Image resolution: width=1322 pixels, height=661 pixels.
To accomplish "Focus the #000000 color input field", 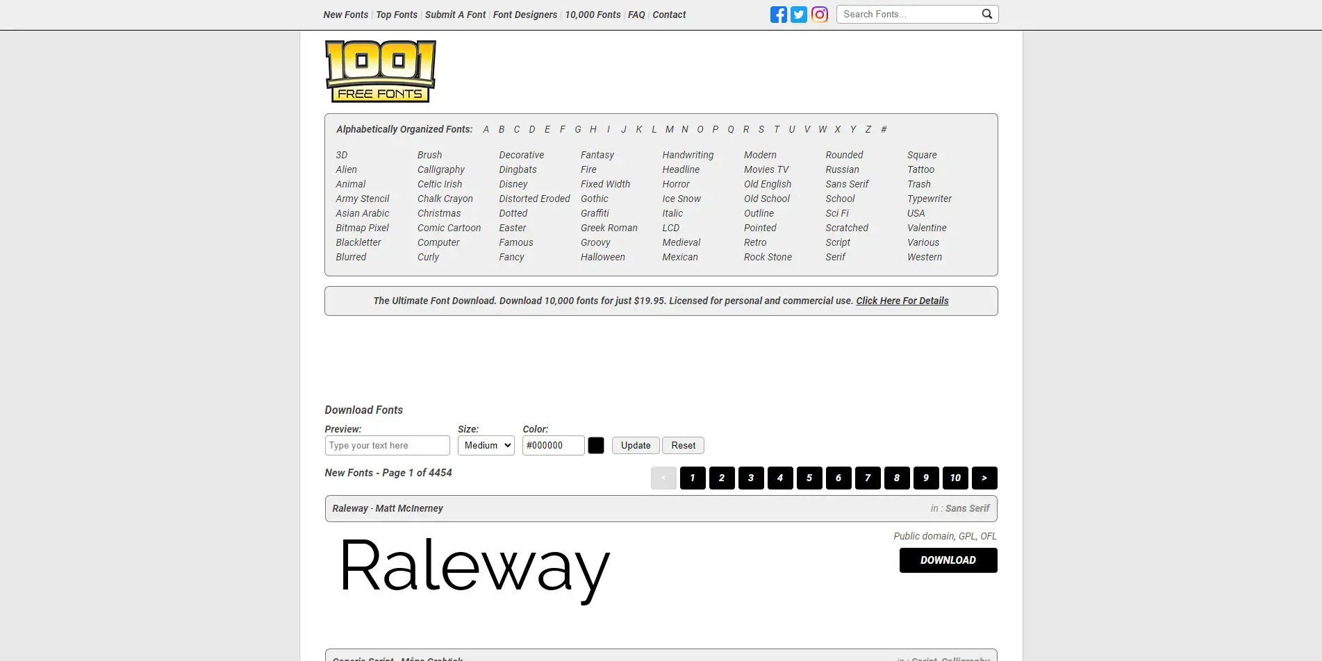I will click(x=553, y=446).
